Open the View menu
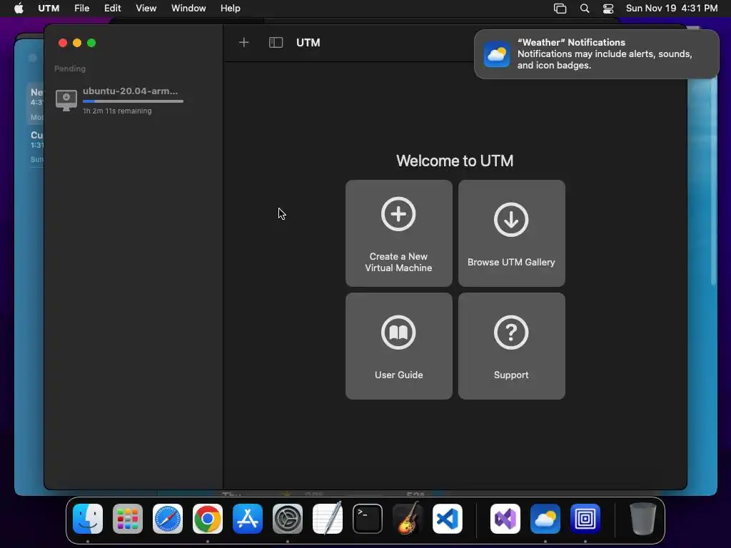The width and height of the screenshot is (731, 548). (x=146, y=8)
